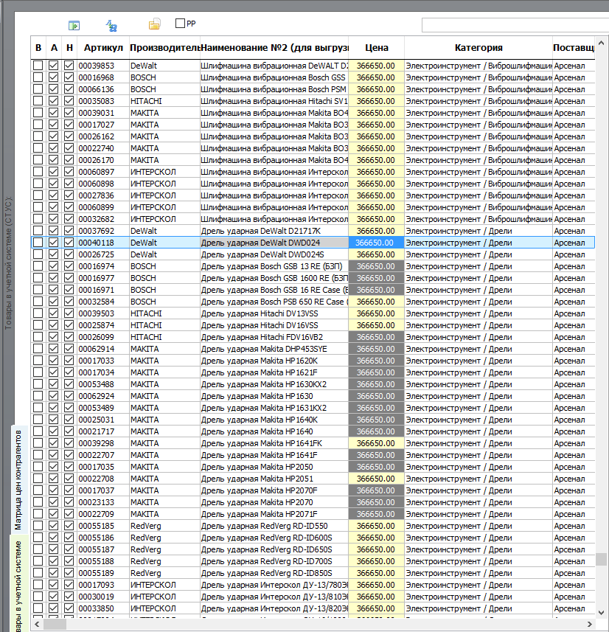The height and width of the screenshot is (632, 609).
Task: Click the horizontal scrollbar left arrow
Action: 37,624
